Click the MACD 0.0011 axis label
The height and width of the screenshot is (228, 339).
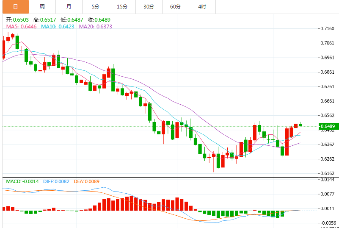pos(327,209)
